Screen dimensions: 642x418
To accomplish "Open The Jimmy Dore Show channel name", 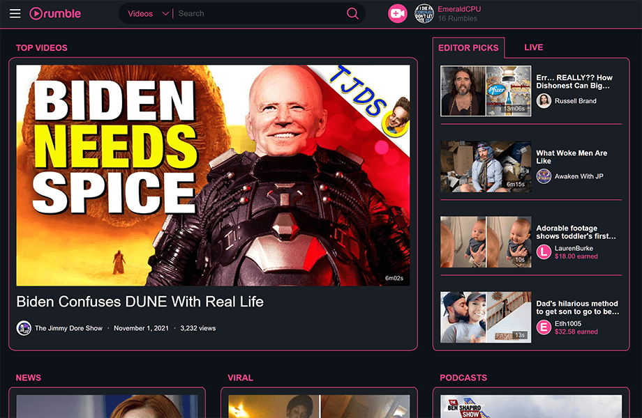I will (69, 328).
